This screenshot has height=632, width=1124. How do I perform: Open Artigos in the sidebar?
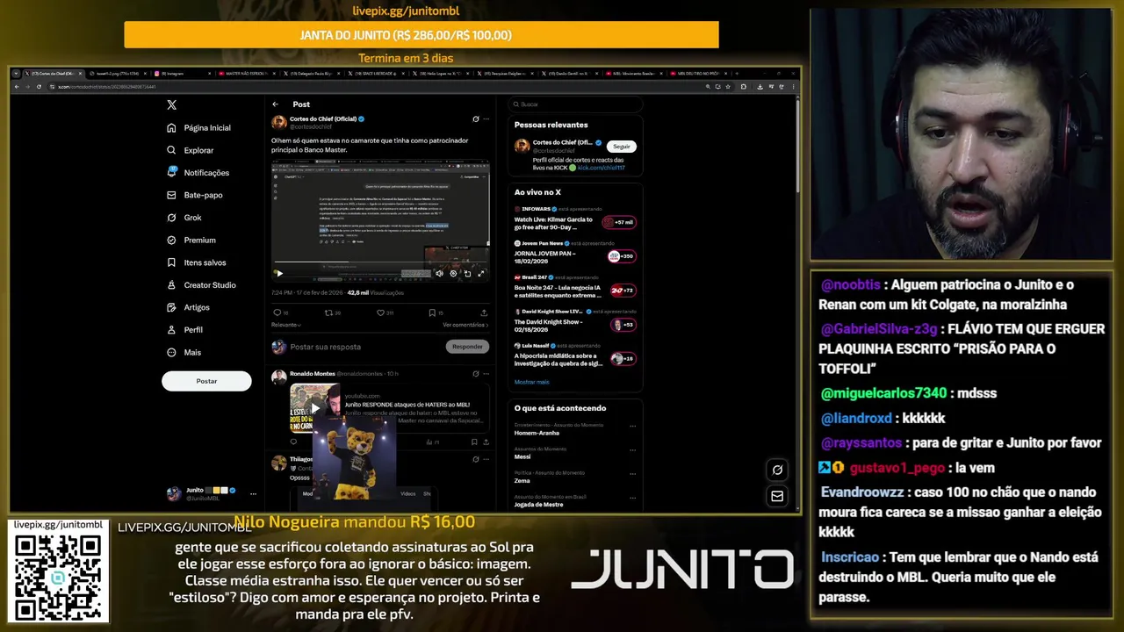coord(189,307)
